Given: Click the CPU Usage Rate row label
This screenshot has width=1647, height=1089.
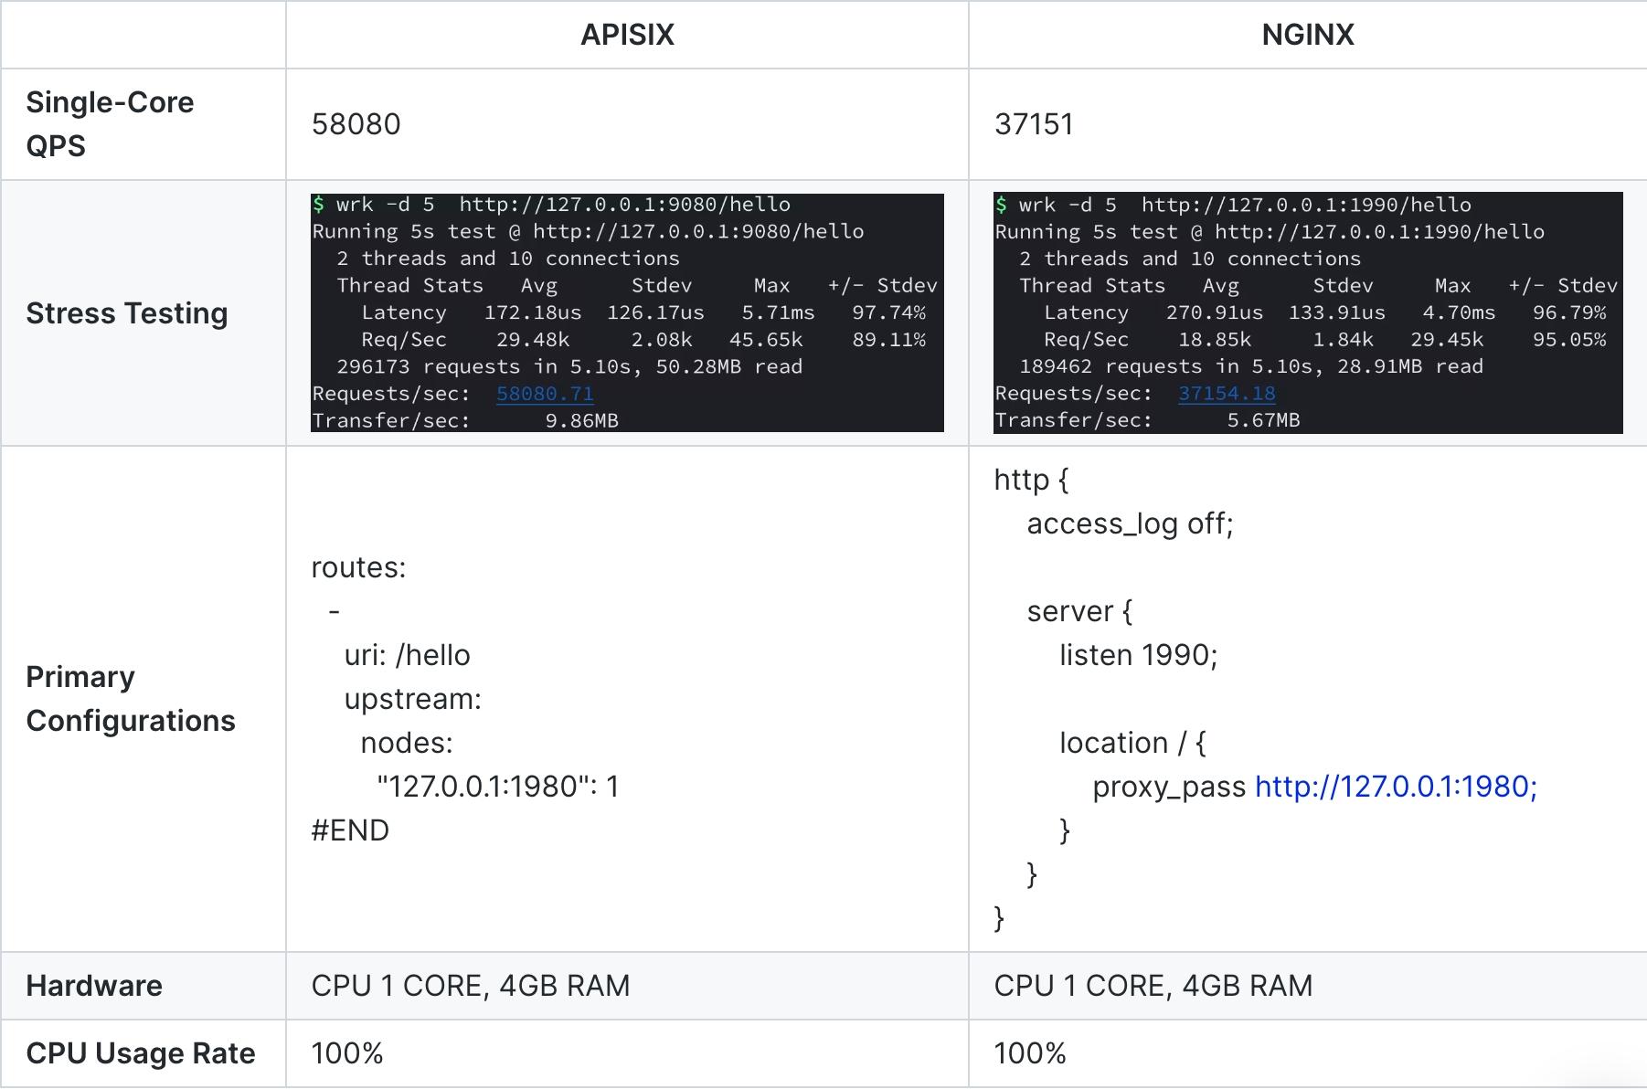Looking at the screenshot, I should click(x=141, y=1052).
